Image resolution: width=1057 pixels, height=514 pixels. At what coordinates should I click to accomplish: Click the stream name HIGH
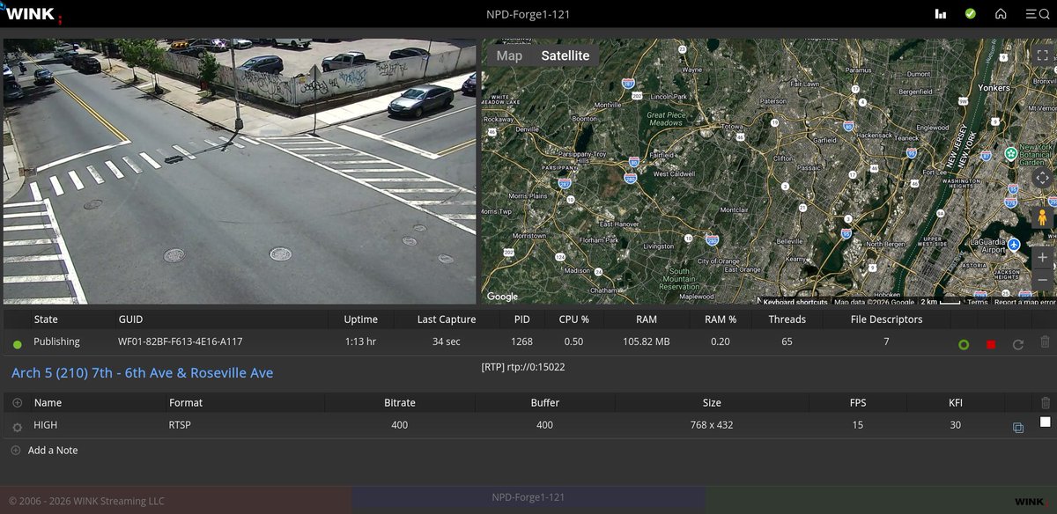click(45, 425)
